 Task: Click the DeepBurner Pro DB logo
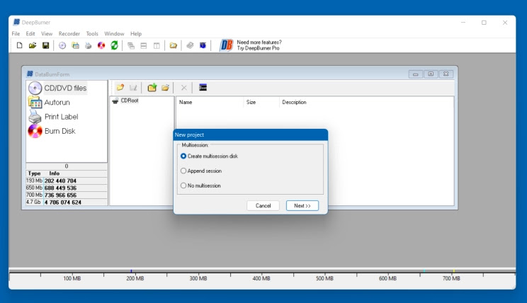point(227,45)
